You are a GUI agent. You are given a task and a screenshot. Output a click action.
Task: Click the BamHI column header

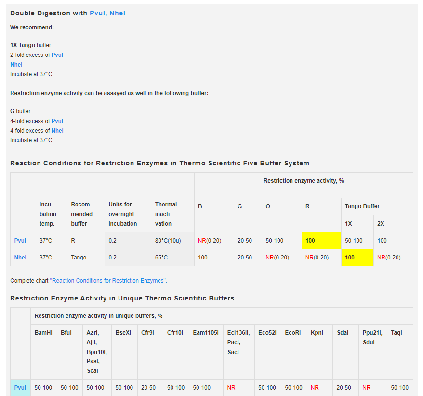click(x=43, y=332)
